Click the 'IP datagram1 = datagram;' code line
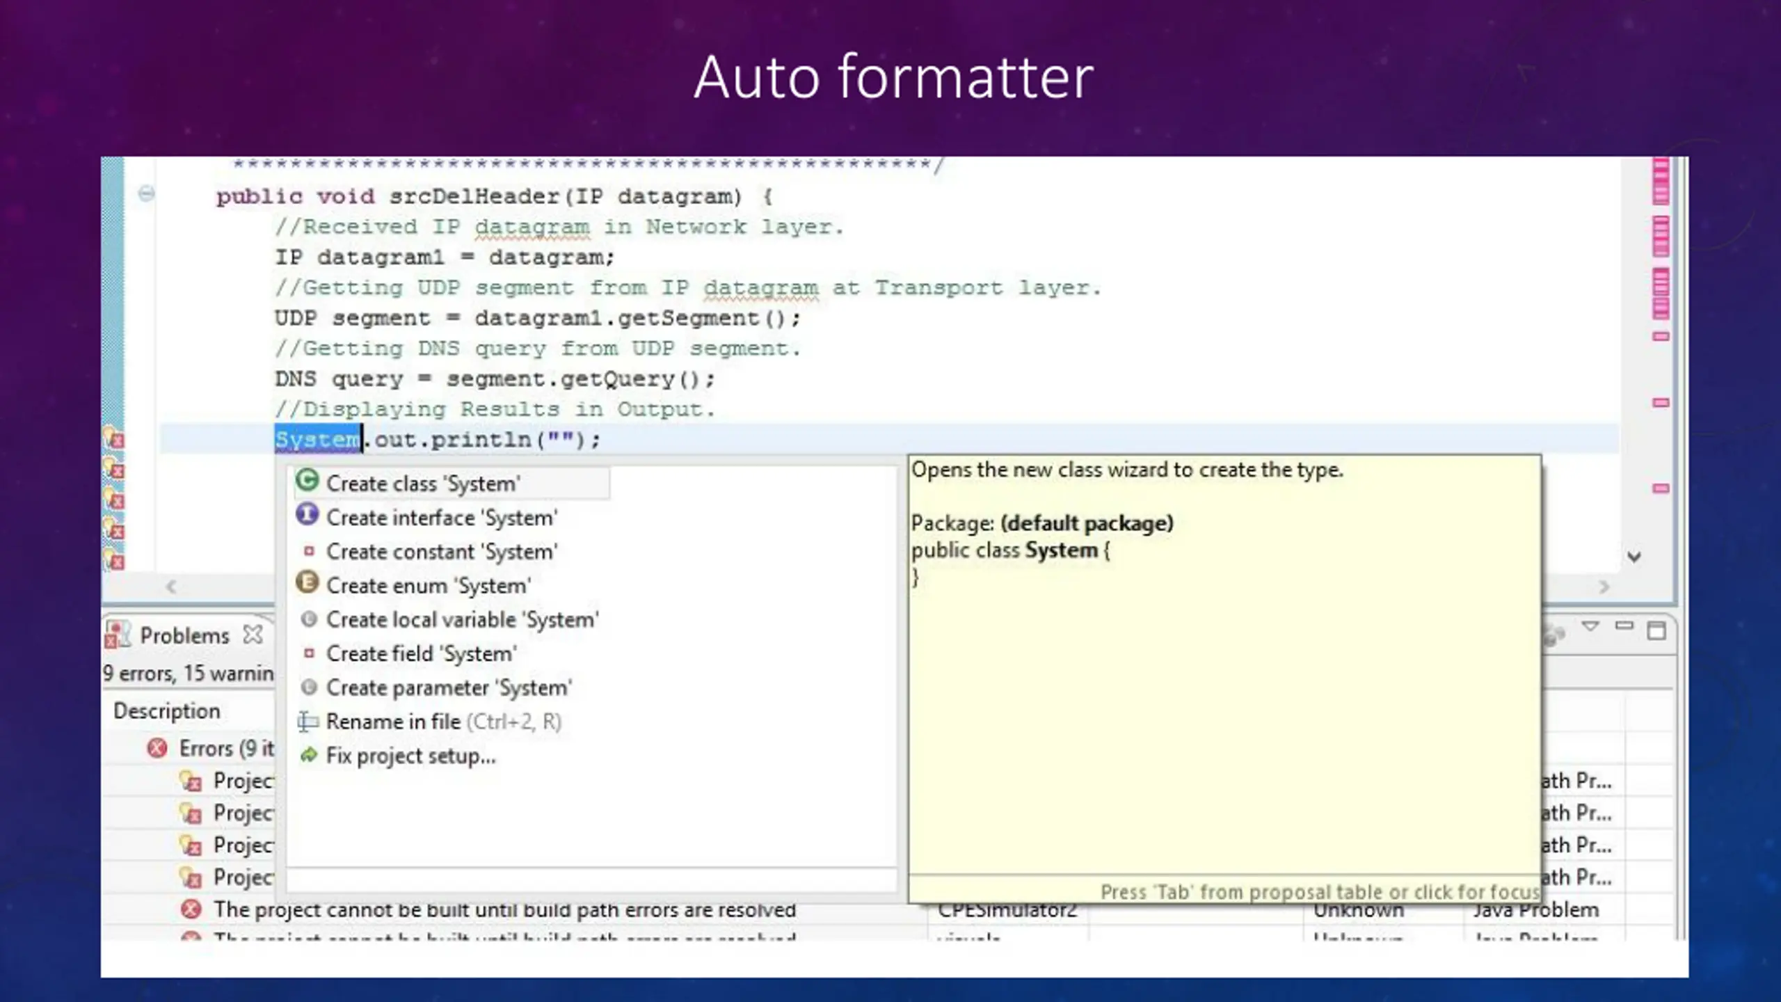Viewport: 1781px width, 1002px height. pos(445,257)
